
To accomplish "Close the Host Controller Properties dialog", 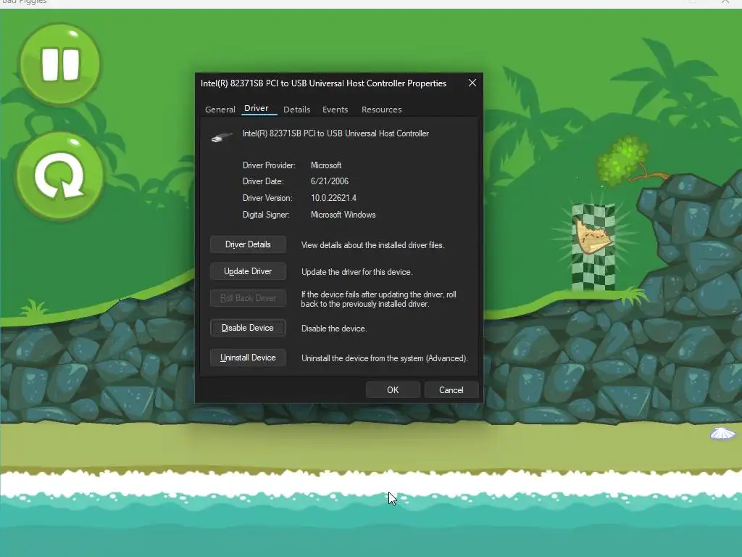I will tap(472, 83).
